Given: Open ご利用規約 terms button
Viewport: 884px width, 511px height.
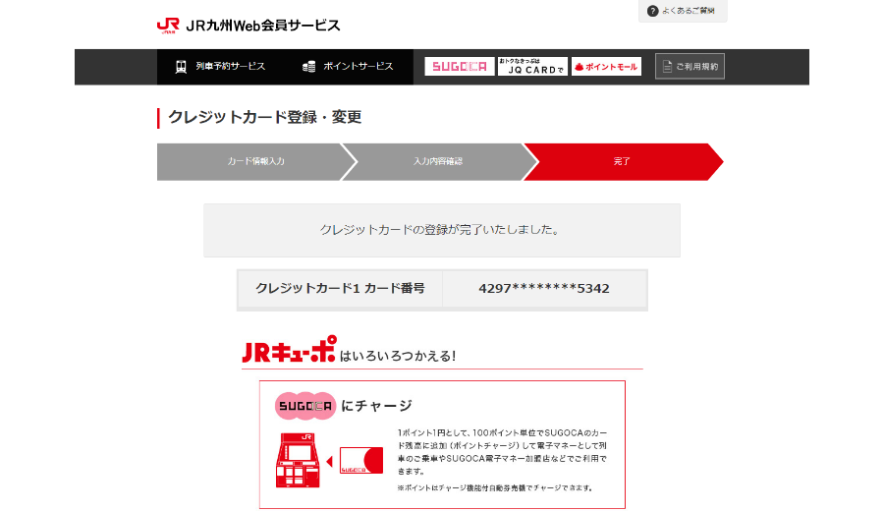Looking at the screenshot, I should [690, 66].
